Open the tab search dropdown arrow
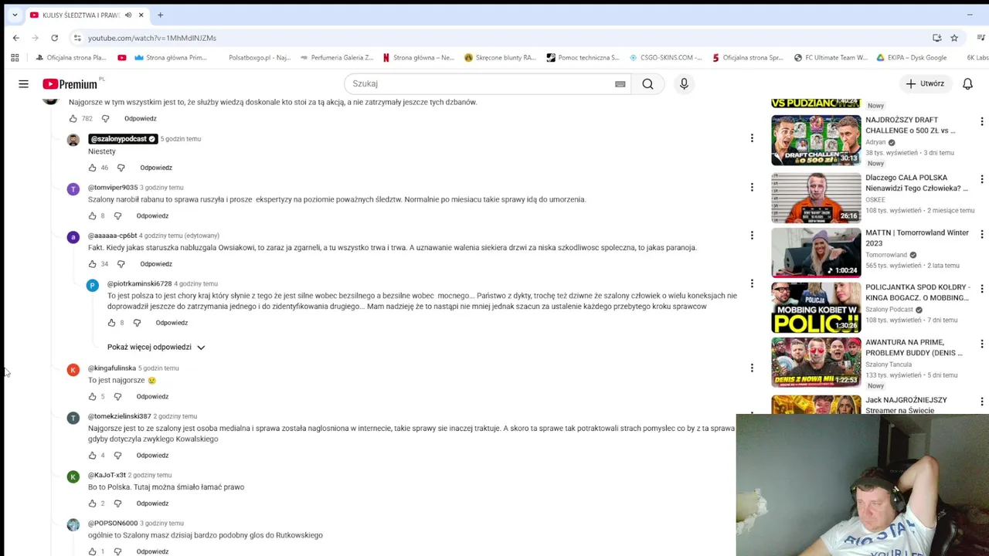This screenshot has height=556, width=989. 14,15
